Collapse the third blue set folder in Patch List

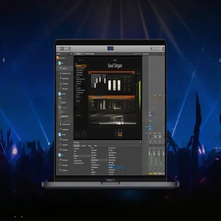pyautogui.click(x=60, y=135)
